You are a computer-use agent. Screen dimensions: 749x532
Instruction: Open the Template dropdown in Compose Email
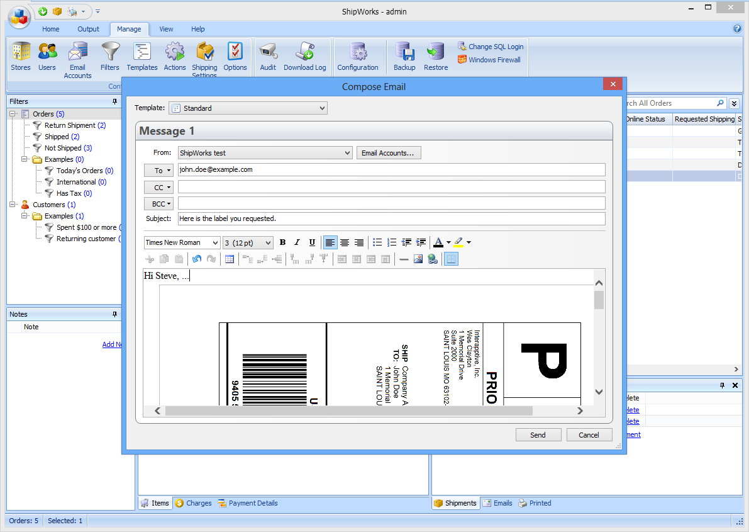click(x=321, y=108)
